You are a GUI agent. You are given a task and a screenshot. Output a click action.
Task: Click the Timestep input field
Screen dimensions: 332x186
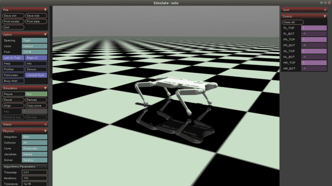pos(34,172)
